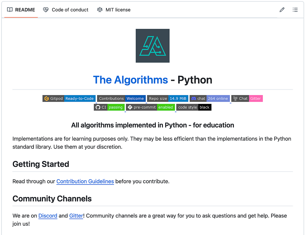Click the book icon beside README
Screen dimensions: 305x235
tap(10, 10)
